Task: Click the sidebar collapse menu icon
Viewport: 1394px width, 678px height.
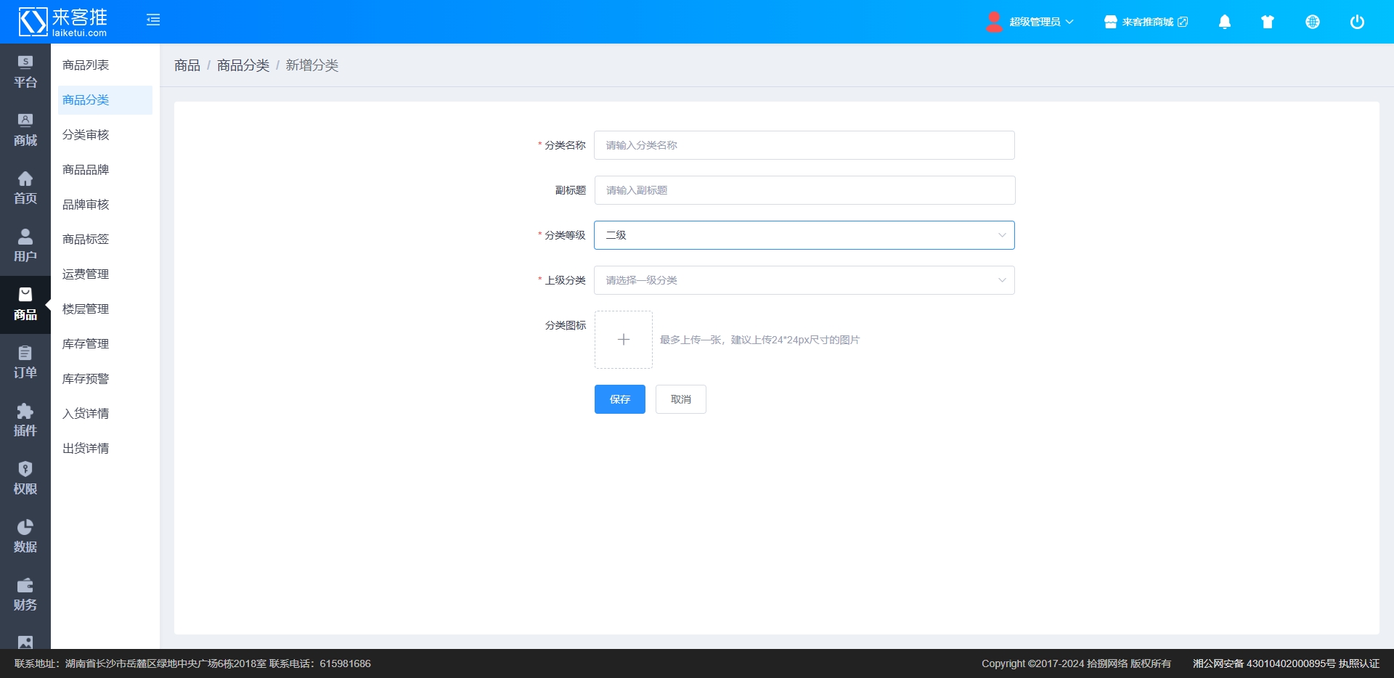Action: point(153,20)
